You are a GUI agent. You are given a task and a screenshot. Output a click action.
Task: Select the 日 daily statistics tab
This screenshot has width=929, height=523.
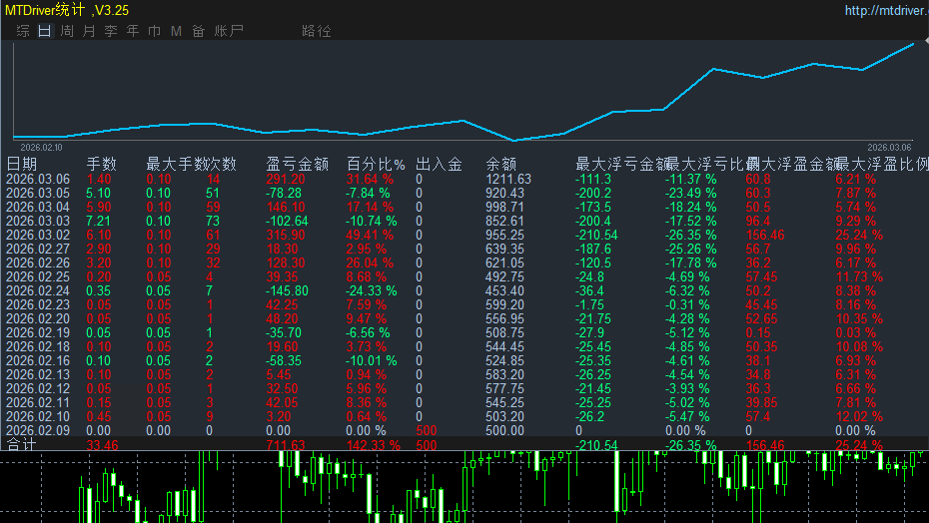44,31
